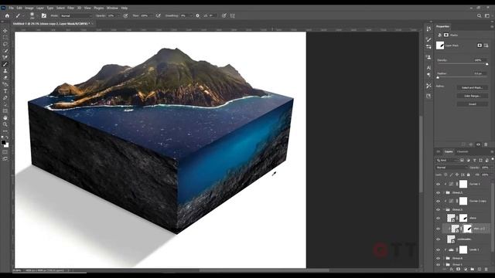Toggle visibility of the shore layer
Viewport: 495px width, 278px height.
click(439, 218)
